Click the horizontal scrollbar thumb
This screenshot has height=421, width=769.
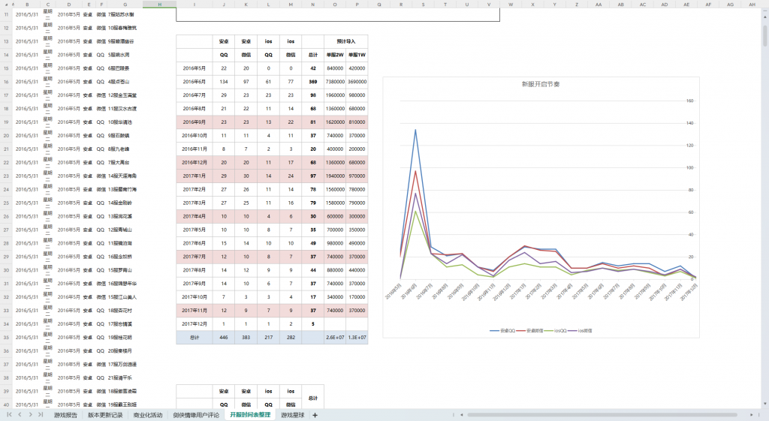coord(601,415)
